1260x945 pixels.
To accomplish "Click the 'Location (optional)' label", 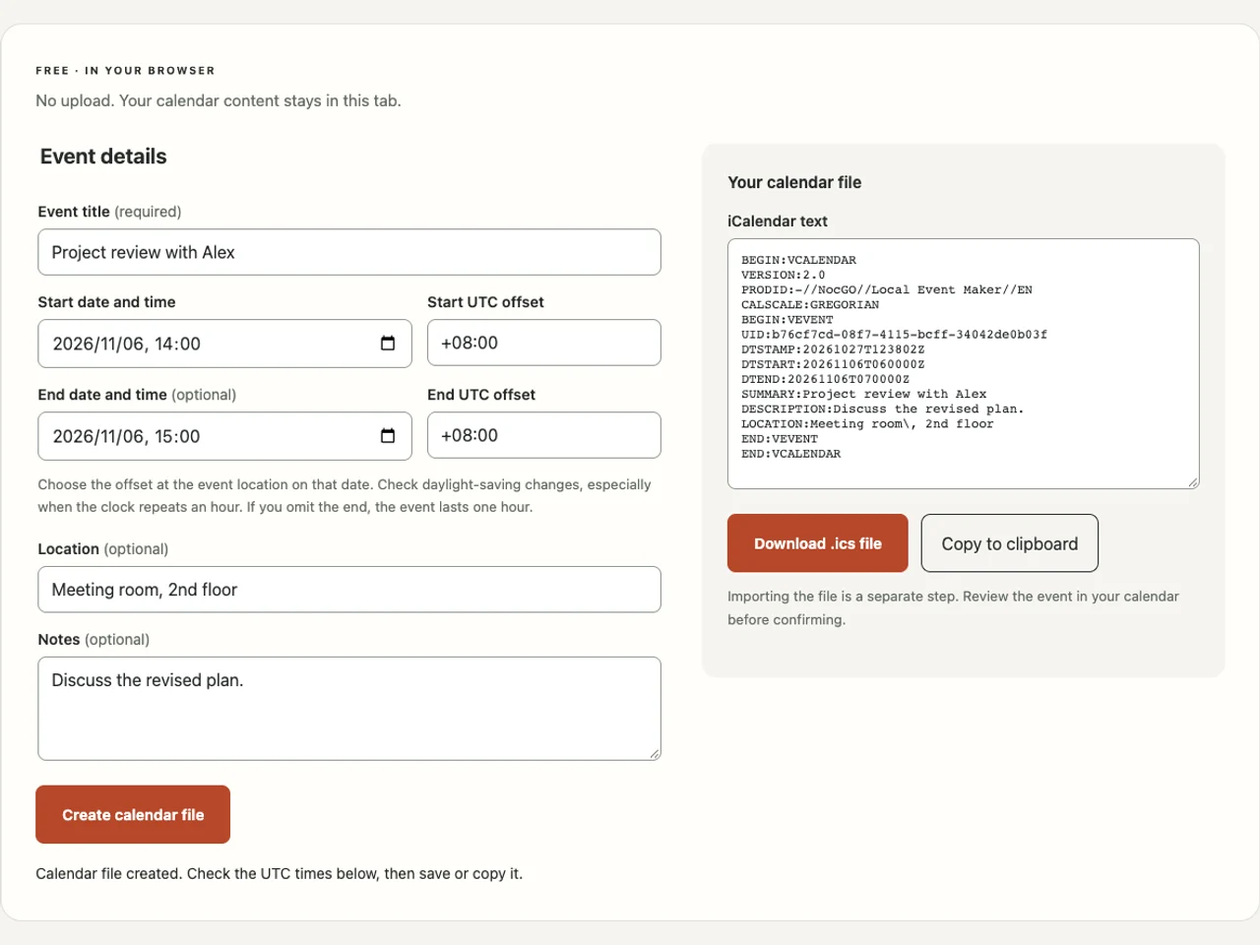I will click(103, 549).
